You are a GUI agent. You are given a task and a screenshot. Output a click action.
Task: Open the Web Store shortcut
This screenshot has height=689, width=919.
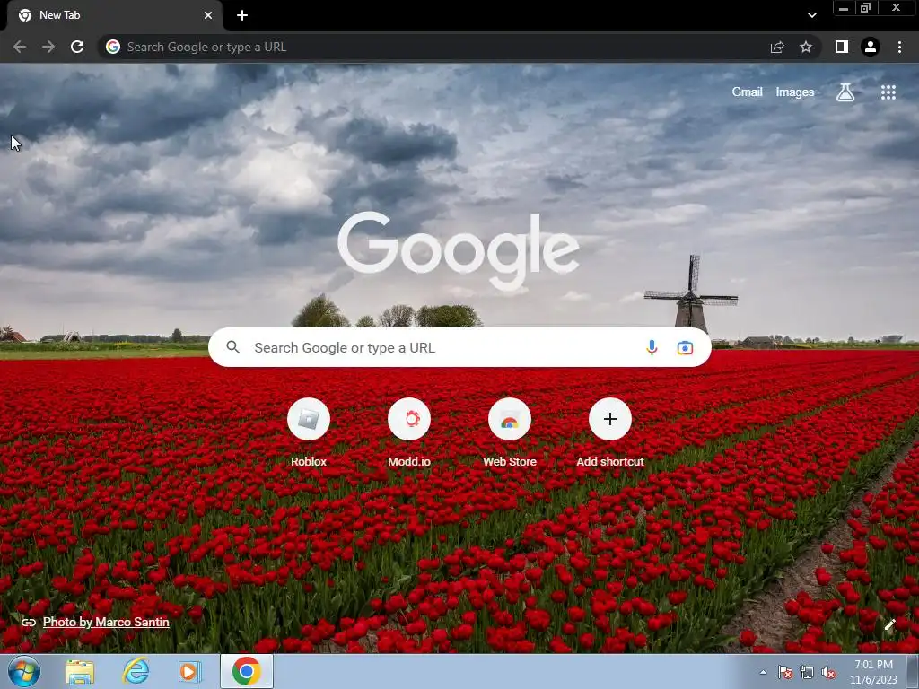point(510,432)
